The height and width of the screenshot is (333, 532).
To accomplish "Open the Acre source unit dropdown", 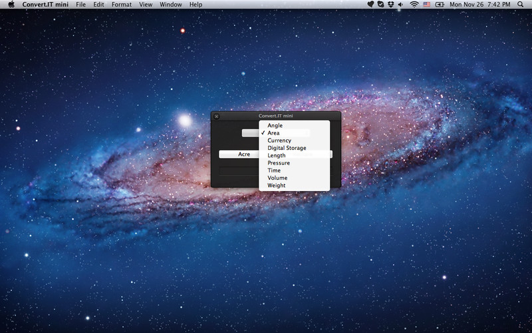I will tap(239, 155).
